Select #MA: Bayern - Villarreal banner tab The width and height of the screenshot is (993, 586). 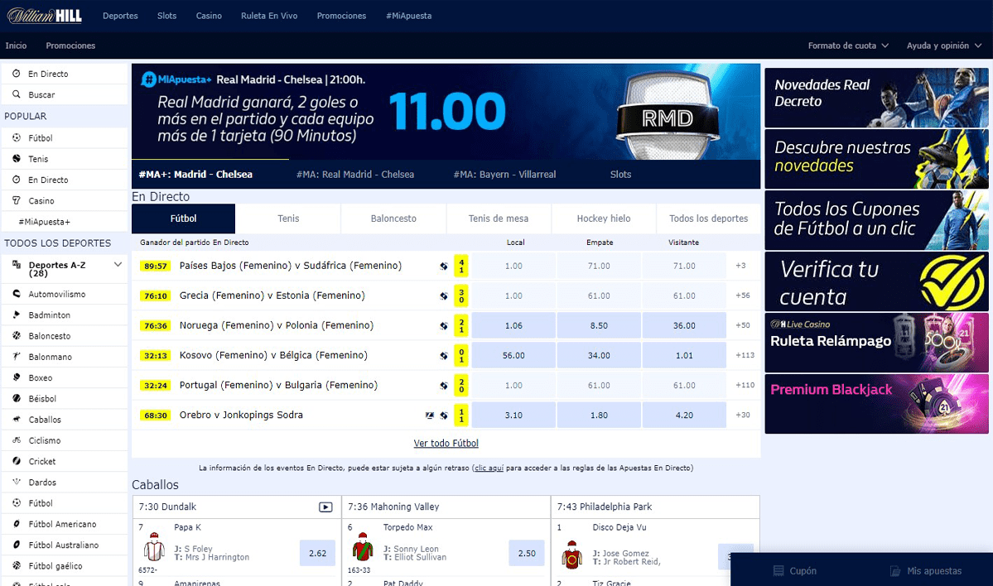coord(504,174)
